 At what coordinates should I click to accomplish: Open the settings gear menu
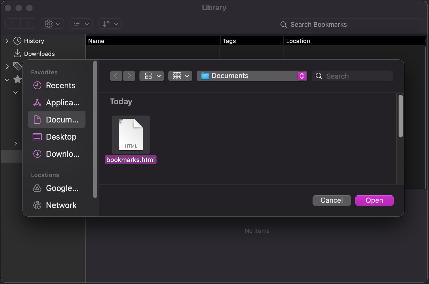52,24
